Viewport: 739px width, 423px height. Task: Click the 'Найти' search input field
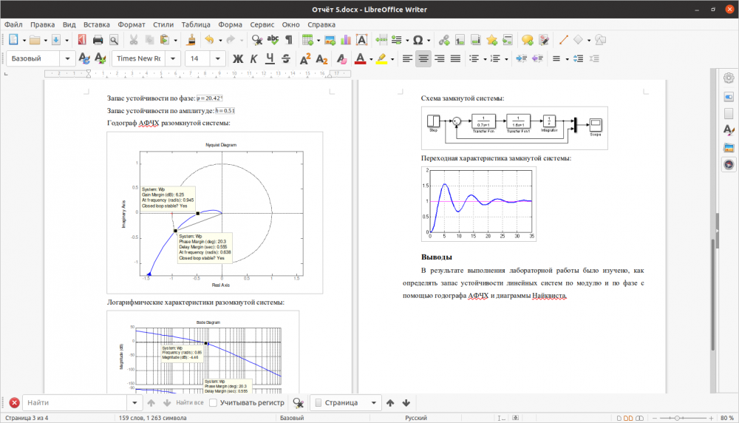pos(75,403)
